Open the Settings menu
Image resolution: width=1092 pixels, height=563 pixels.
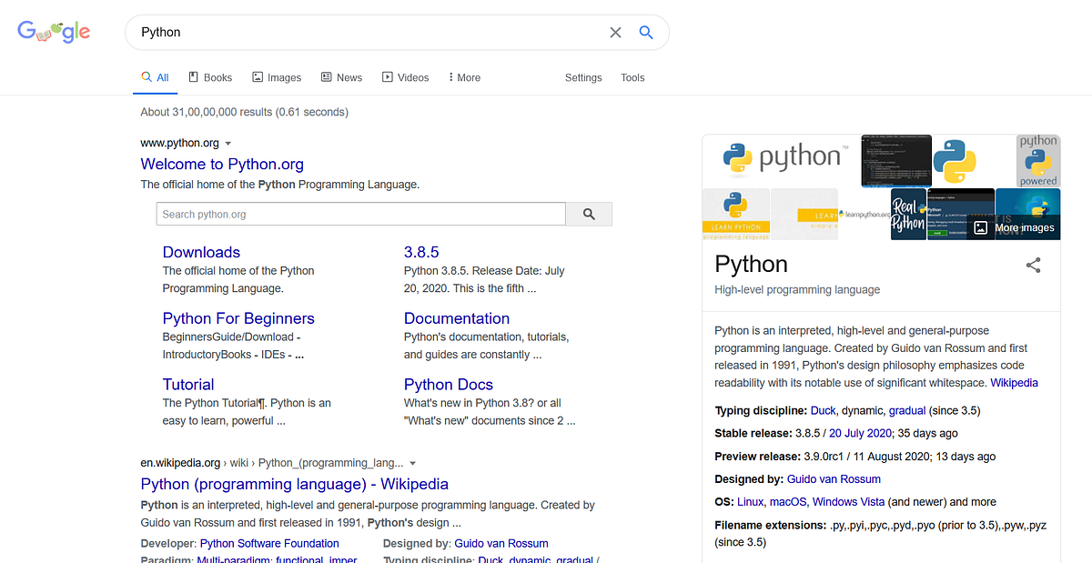(583, 77)
